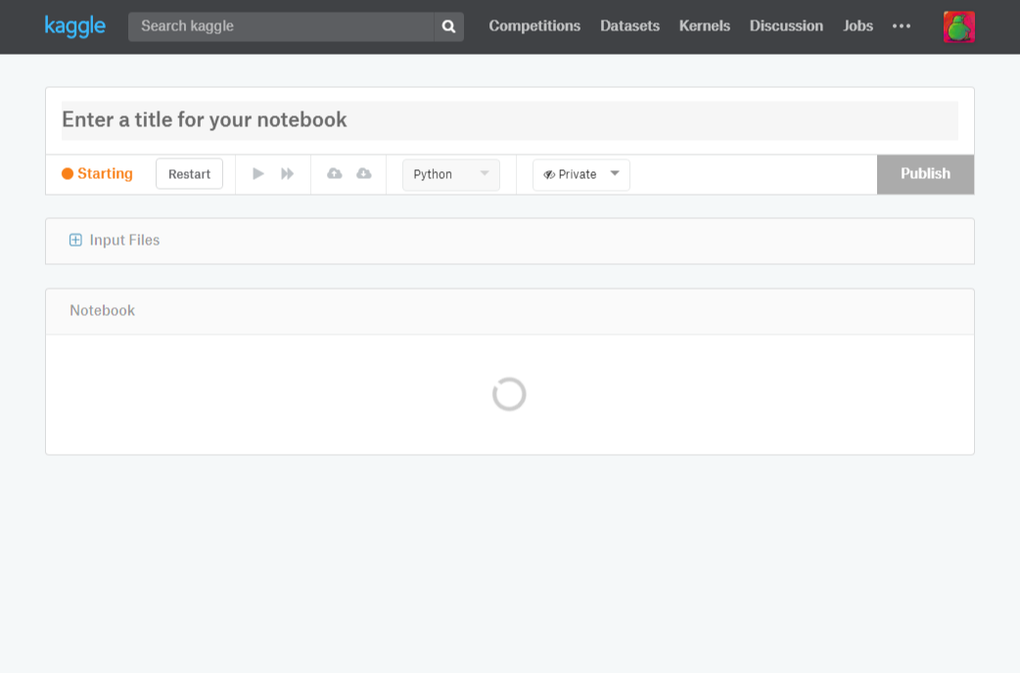1020x673 pixels.
Task: Click the upload cloud icon
Action: pyautogui.click(x=335, y=173)
